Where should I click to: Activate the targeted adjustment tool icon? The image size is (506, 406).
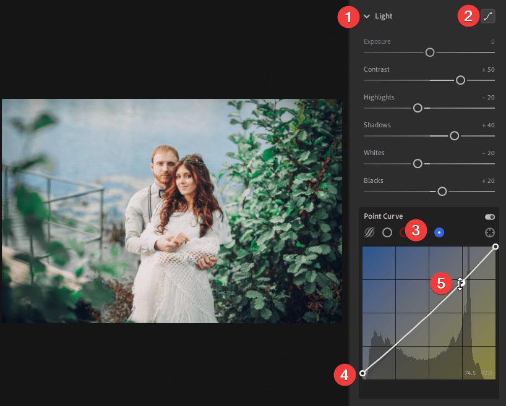pos(490,232)
